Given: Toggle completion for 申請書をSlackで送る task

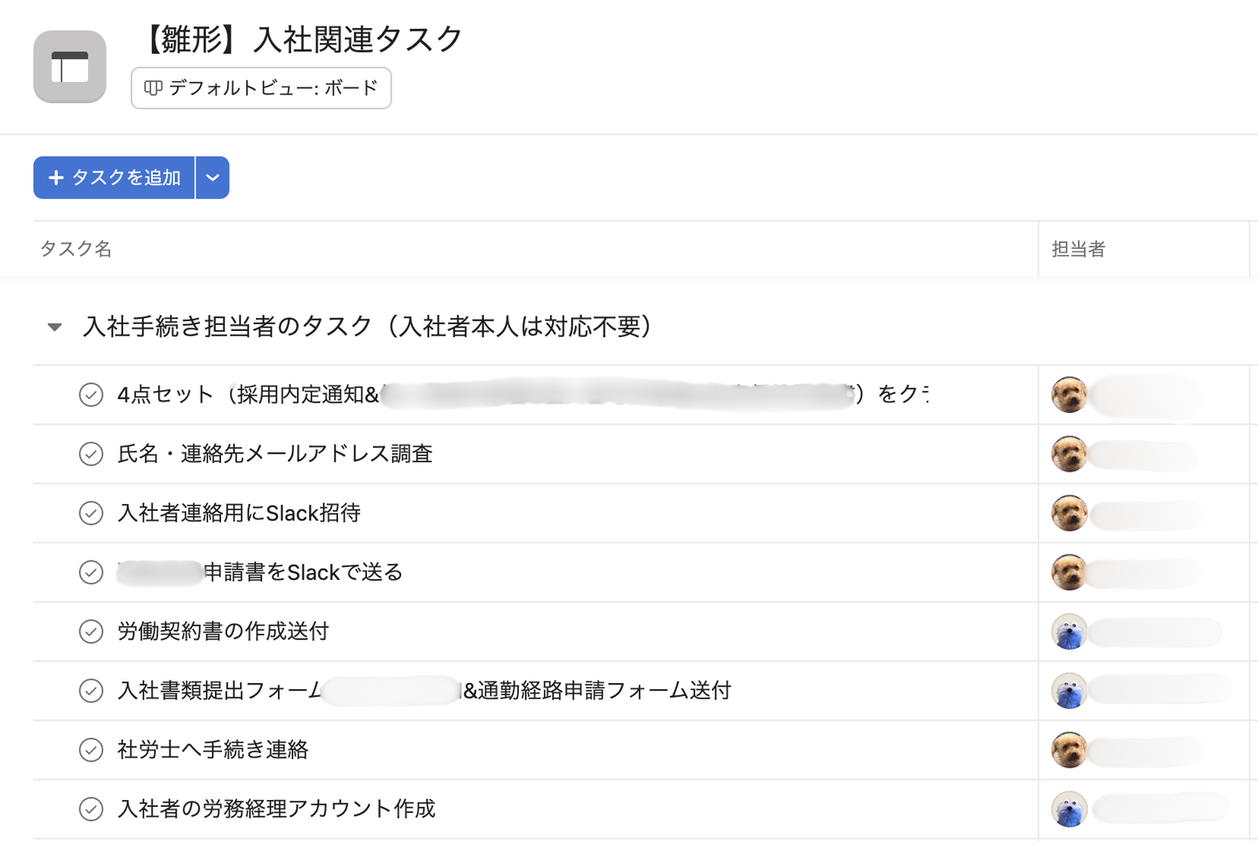Looking at the screenshot, I should click(91, 572).
